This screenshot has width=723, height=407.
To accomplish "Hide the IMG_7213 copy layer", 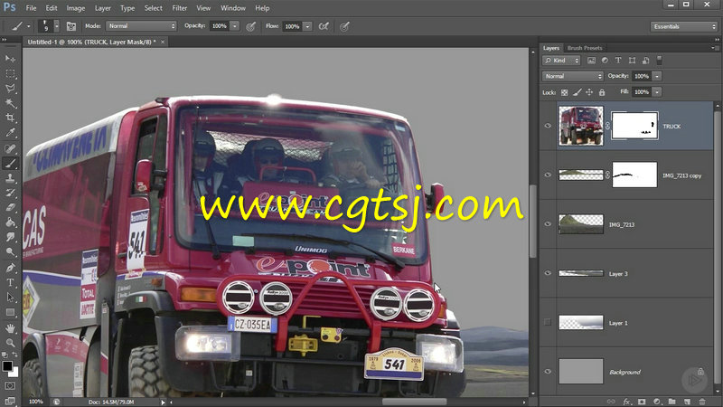I will pyautogui.click(x=548, y=175).
